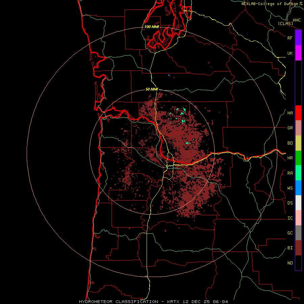
Task: Click the IC legend label
Action: (x=290, y=218)
